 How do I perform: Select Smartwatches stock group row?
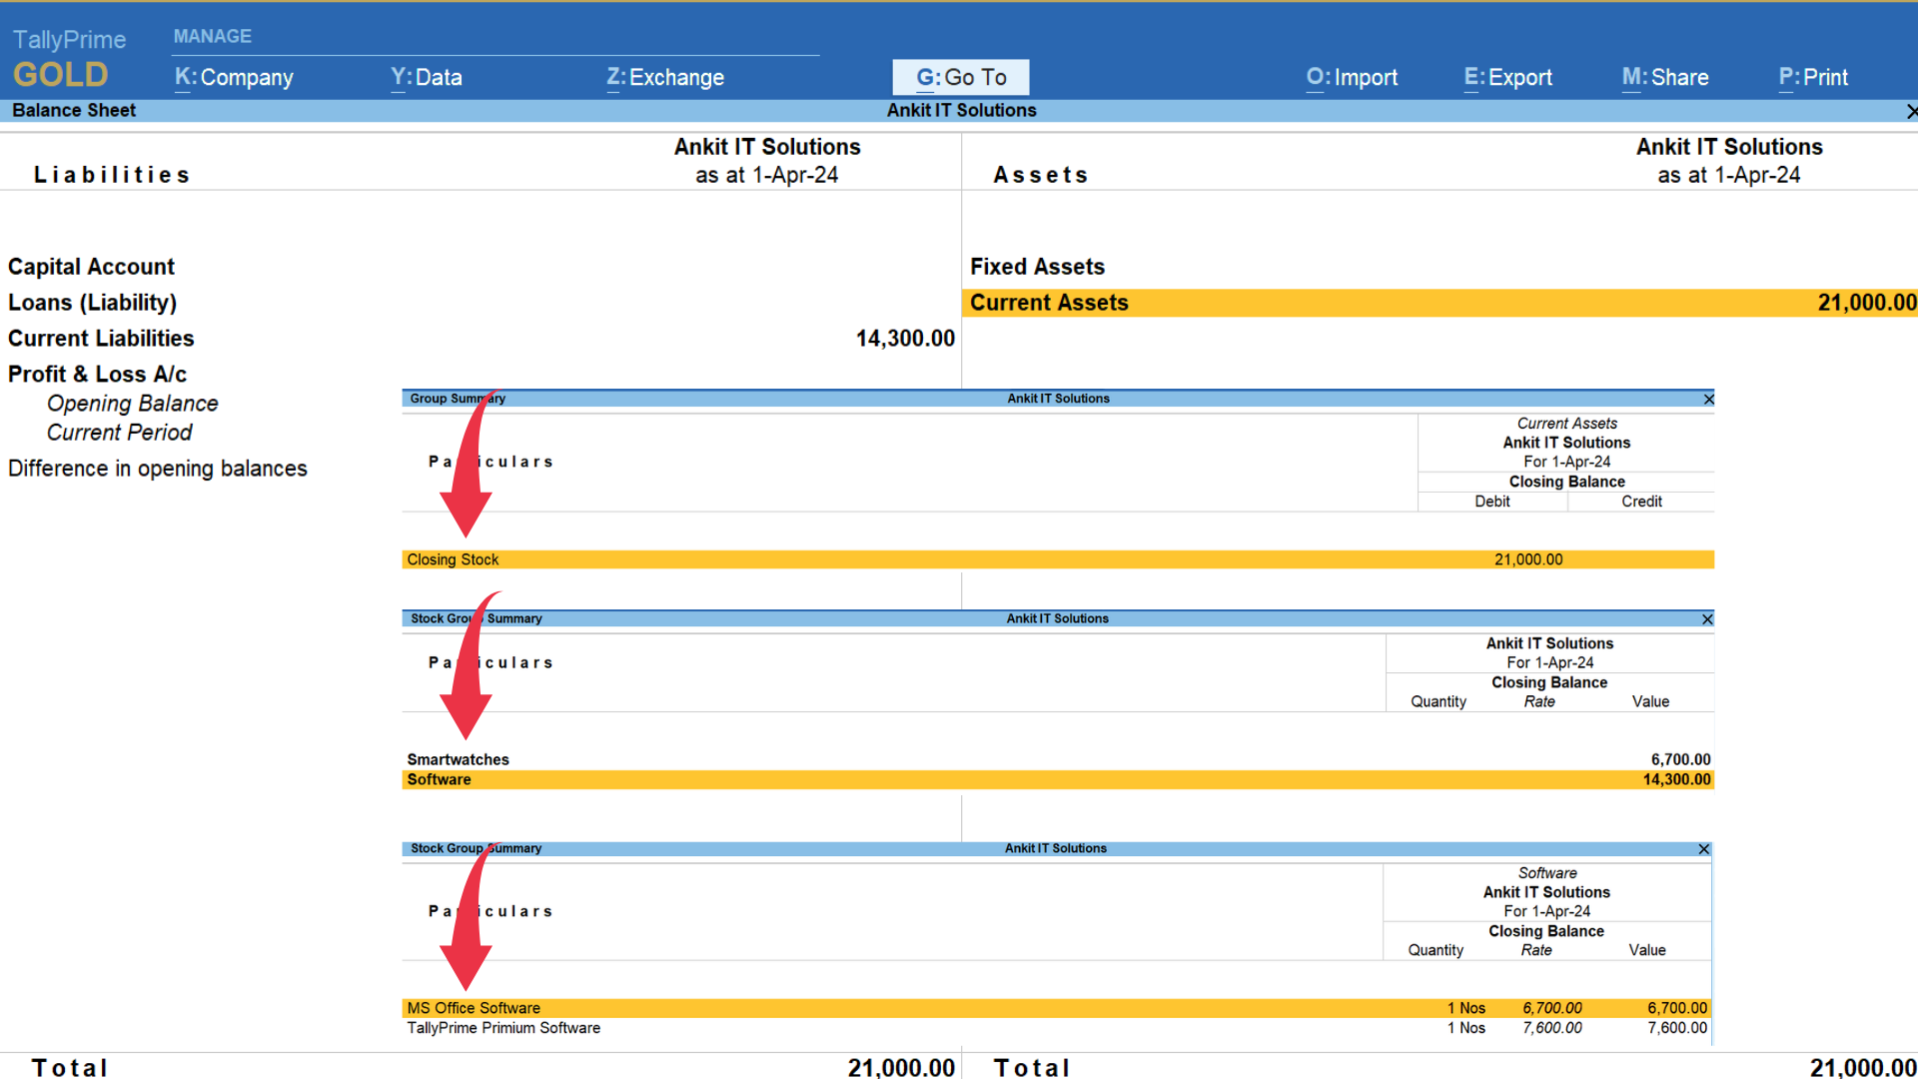point(1058,759)
